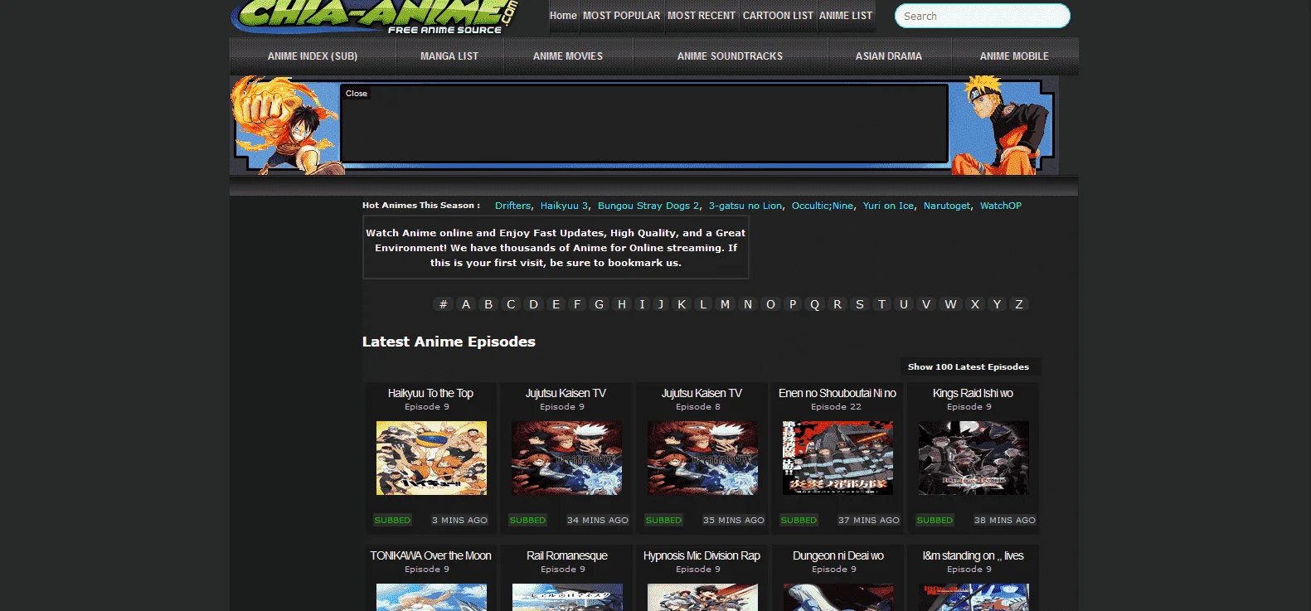Select letter H in index

pyautogui.click(x=621, y=304)
